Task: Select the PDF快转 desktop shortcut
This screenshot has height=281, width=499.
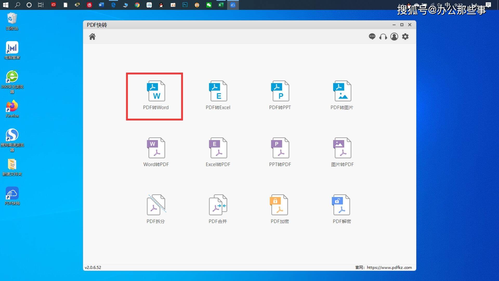Action: click(x=12, y=196)
